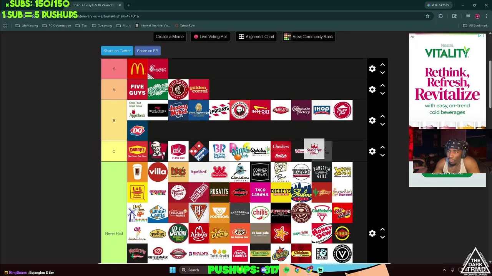This screenshot has width=492, height=276.
Task: Click the Windows Start button
Action: coord(173,270)
